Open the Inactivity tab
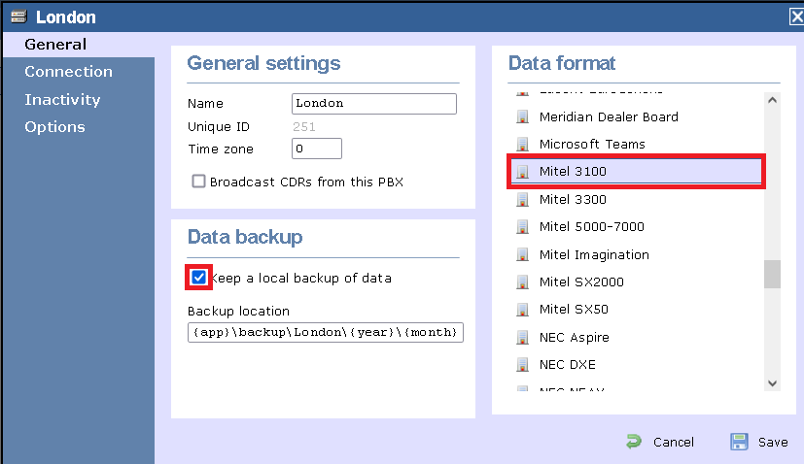The width and height of the screenshot is (804, 464). [62, 99]
